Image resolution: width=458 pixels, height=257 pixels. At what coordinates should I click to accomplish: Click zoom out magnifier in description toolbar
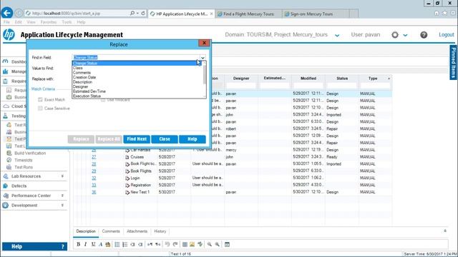(218, 244)
